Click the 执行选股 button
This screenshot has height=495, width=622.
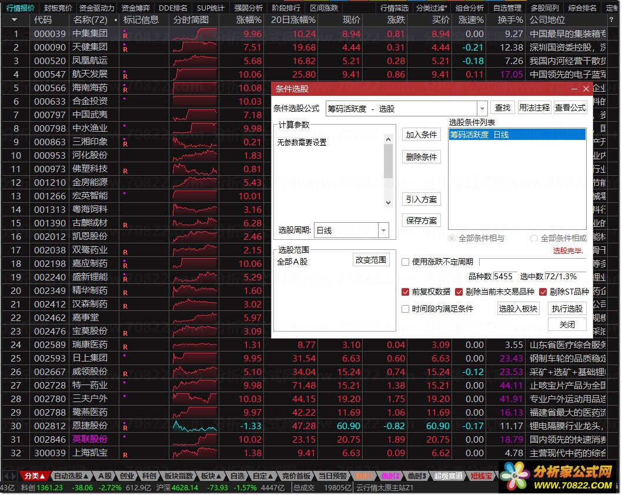tap(567, 309)
